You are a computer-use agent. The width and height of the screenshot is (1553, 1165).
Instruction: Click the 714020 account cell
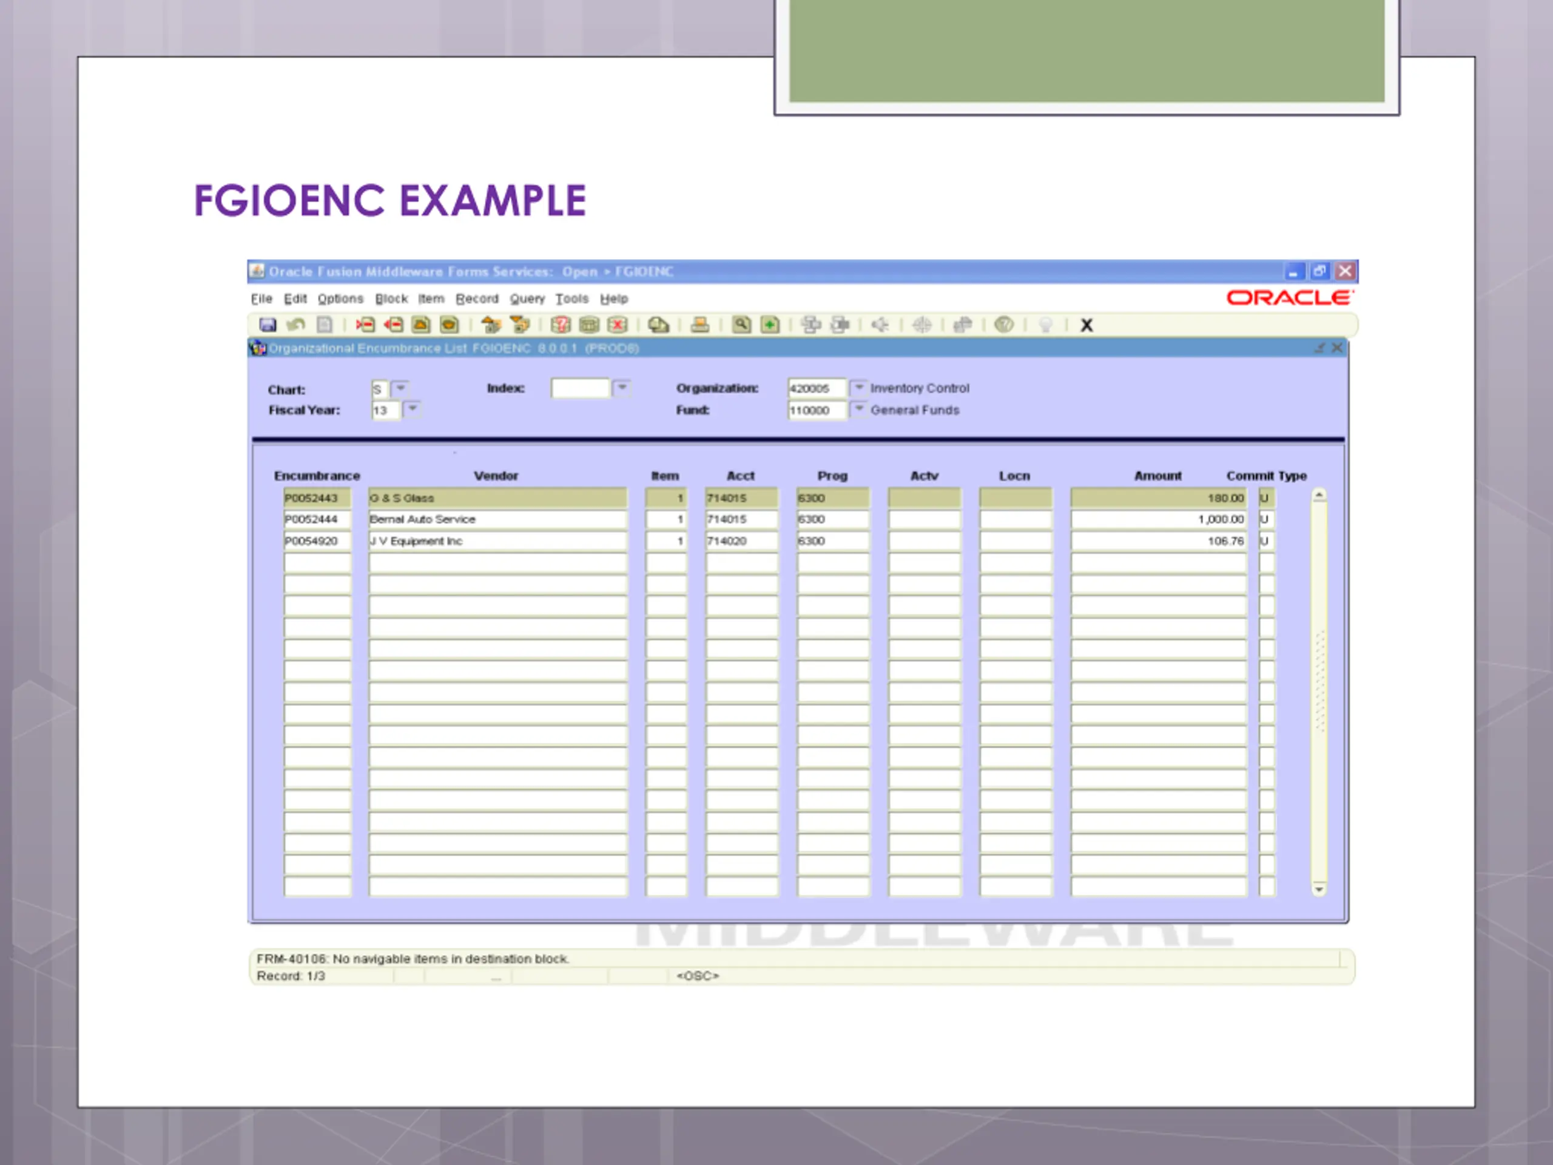pos(742,541)
